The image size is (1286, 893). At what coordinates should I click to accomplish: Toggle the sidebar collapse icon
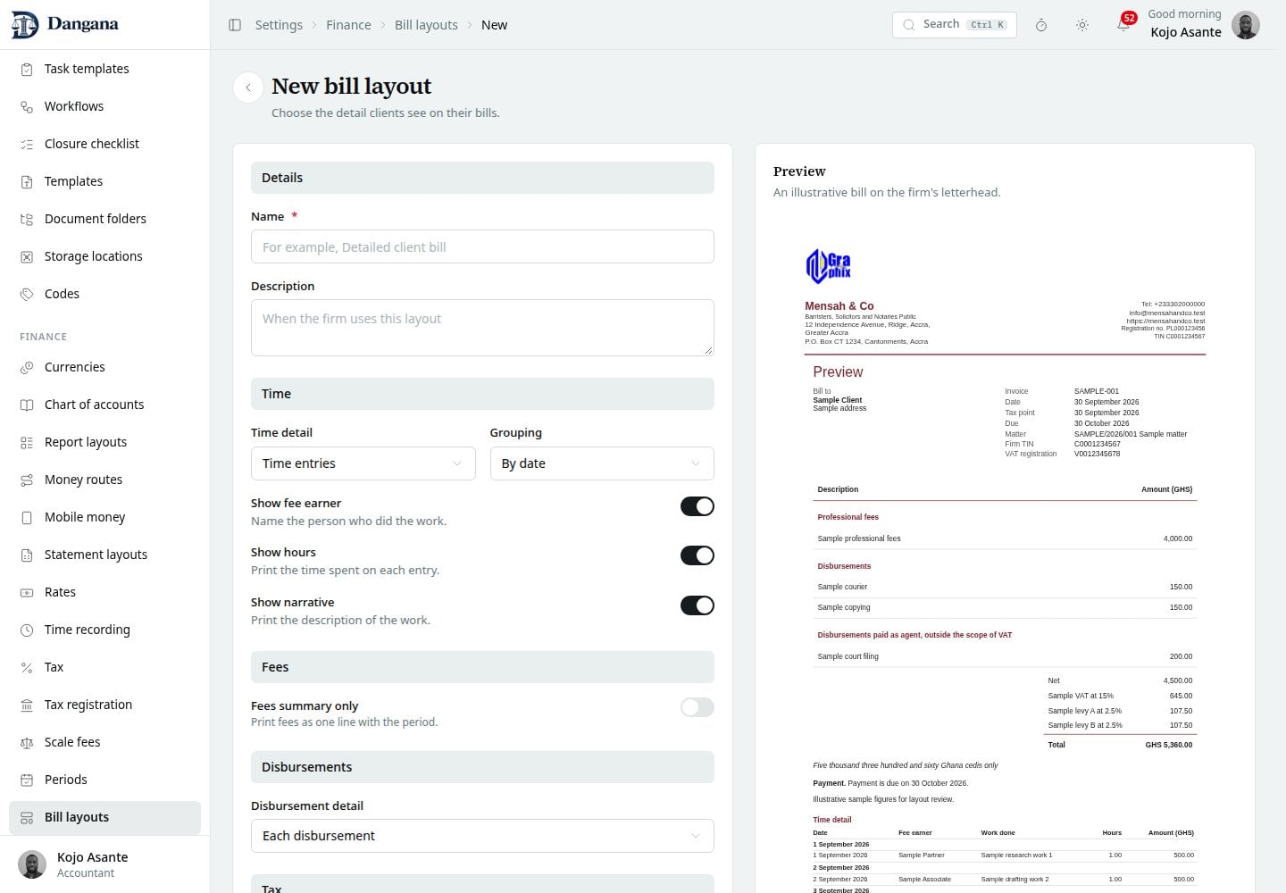click(235, 25)
